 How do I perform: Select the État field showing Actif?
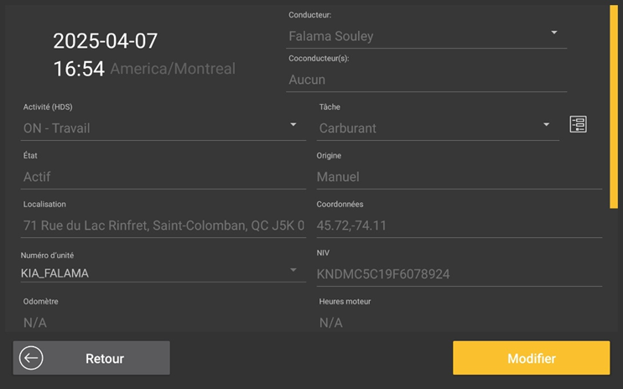(x=164, y=177)
